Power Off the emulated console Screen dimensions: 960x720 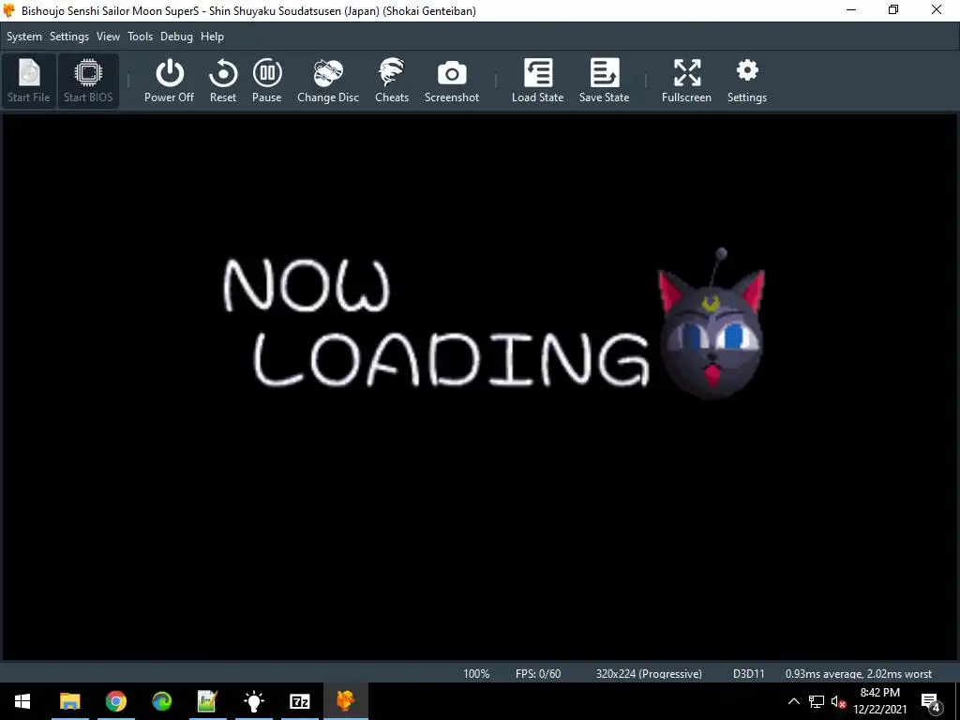tap(169, 81)
